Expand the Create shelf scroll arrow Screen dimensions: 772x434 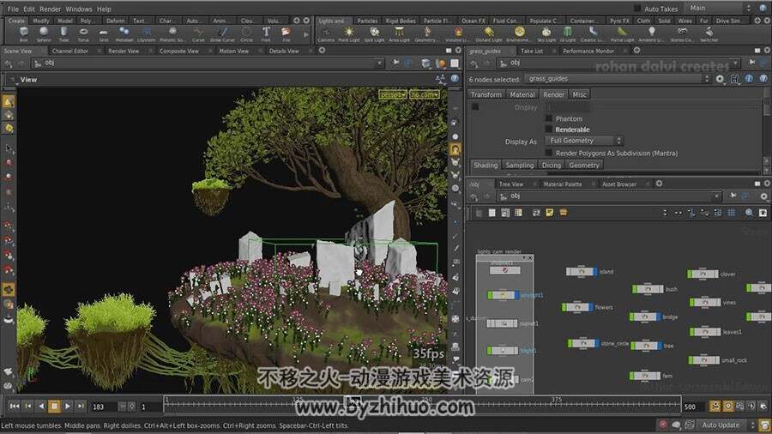[305, 34]
